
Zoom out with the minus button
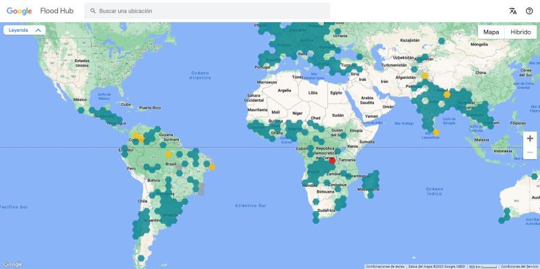click(x=530, y=152)
